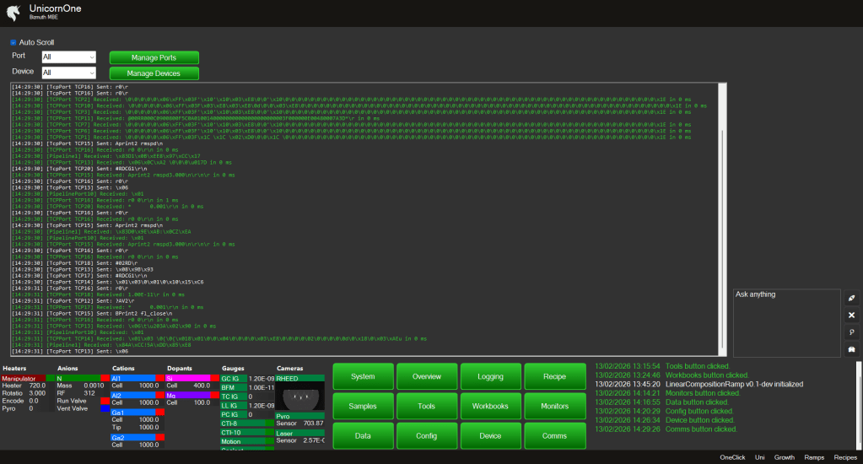
Task: Click the rocket send icon beside chat
Action: point(851,299)
